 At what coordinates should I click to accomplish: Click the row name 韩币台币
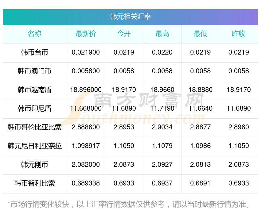click(35, 52)
